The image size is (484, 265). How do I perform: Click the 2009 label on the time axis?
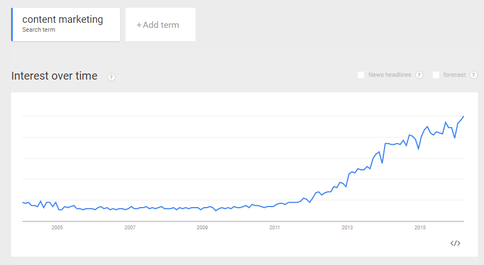[x=202, y=228]
